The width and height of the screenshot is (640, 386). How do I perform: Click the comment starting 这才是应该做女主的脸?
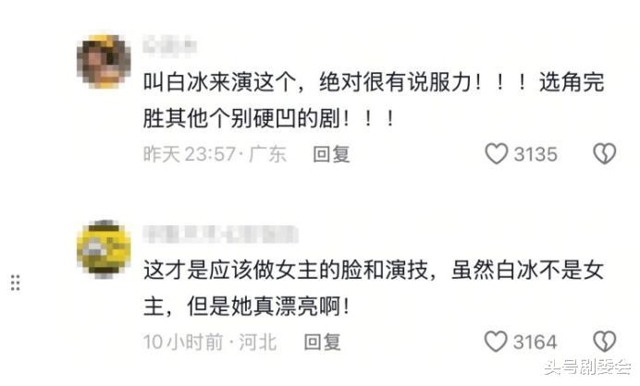click(x=374, y=288)
